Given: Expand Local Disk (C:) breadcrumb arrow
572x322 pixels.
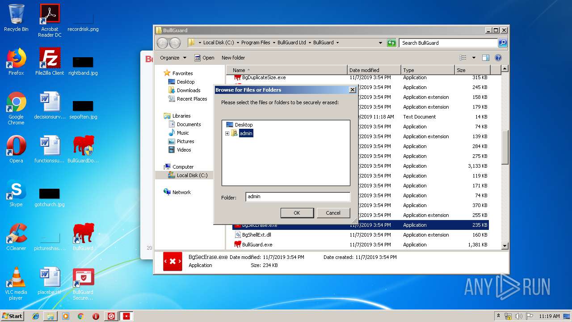Looking at the screenshot, I should click(x=238, y=43).
